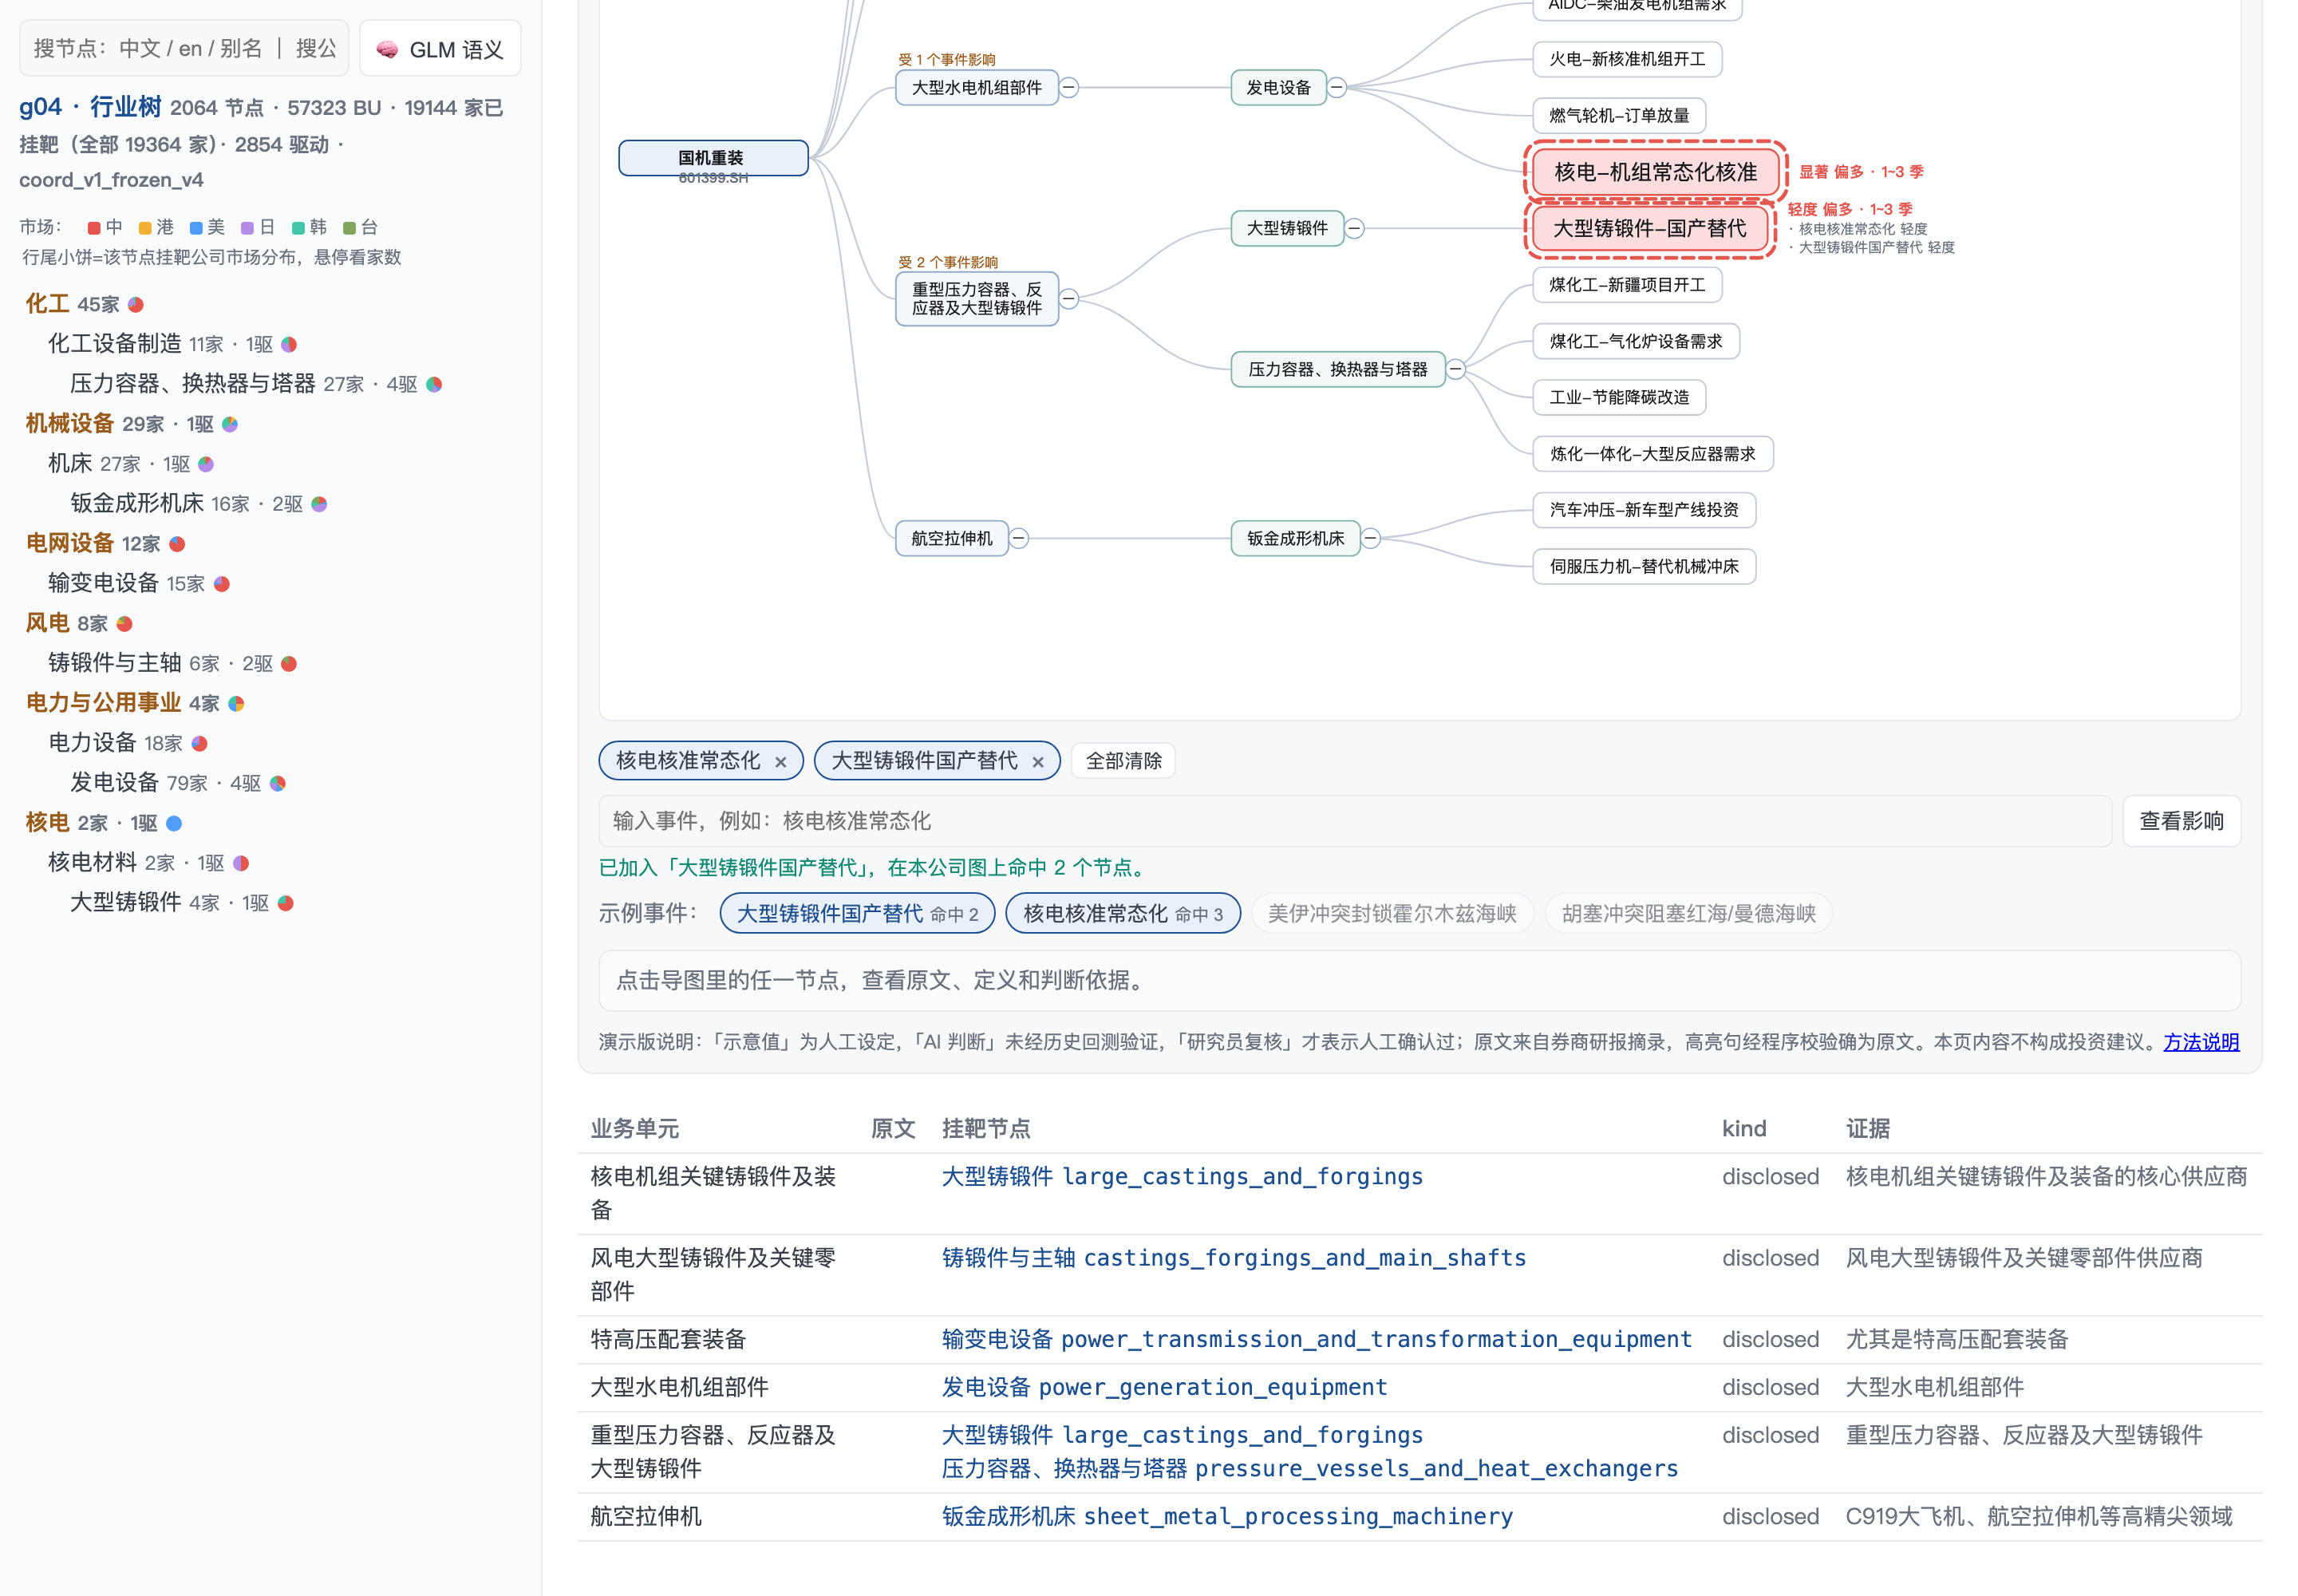Click the pie icon beside 发电设备 79家

(278, 783)
